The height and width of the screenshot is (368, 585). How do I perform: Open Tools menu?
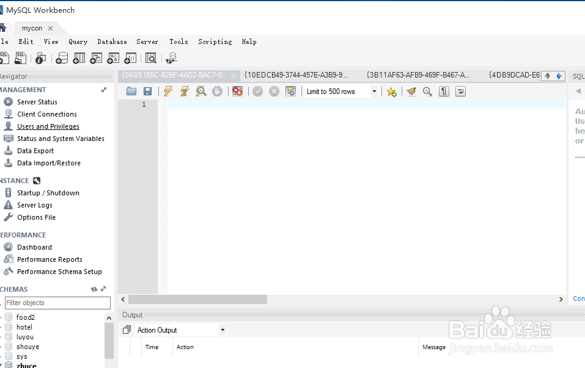click(x=178, y=41)
